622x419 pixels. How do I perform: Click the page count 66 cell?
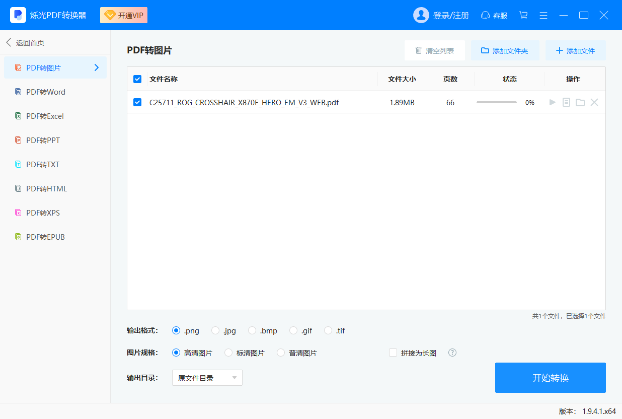tap(450, 103)
